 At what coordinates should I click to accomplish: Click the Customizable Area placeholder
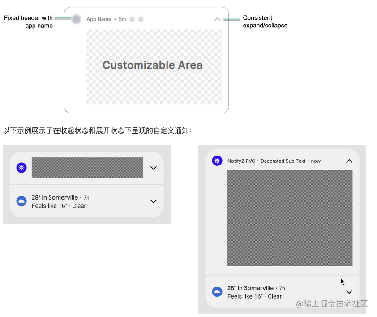[x=154, y=67]
